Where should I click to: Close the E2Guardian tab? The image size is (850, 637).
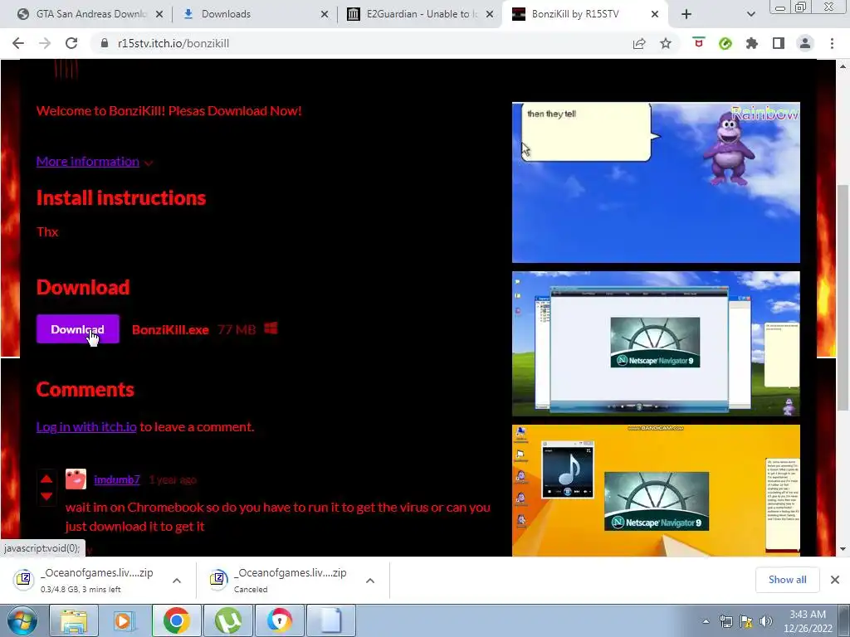tap(490, 14)
